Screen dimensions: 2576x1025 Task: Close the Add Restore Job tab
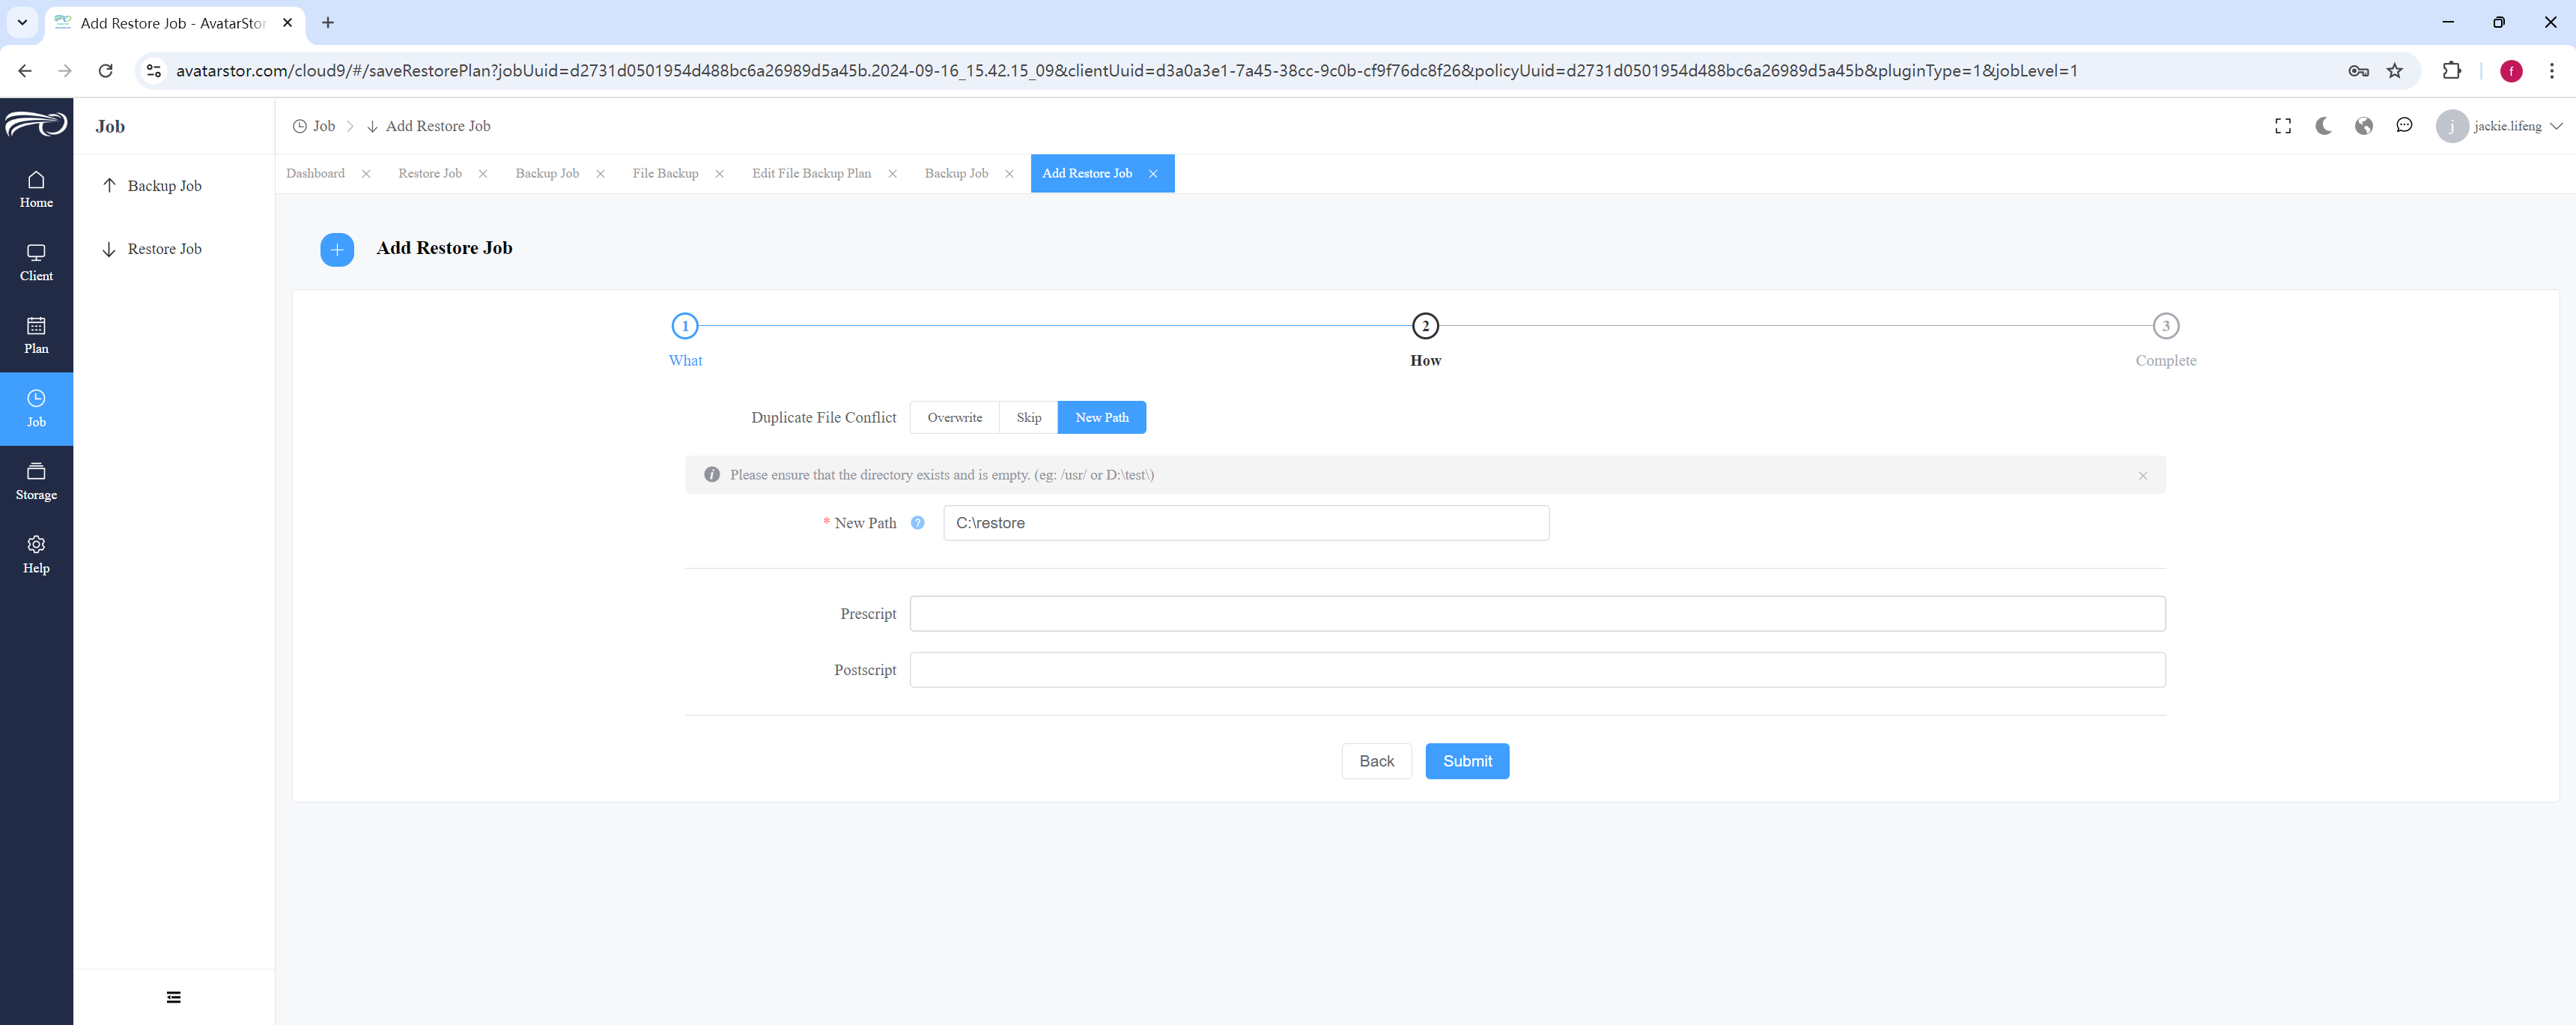tap(1153, 174)
